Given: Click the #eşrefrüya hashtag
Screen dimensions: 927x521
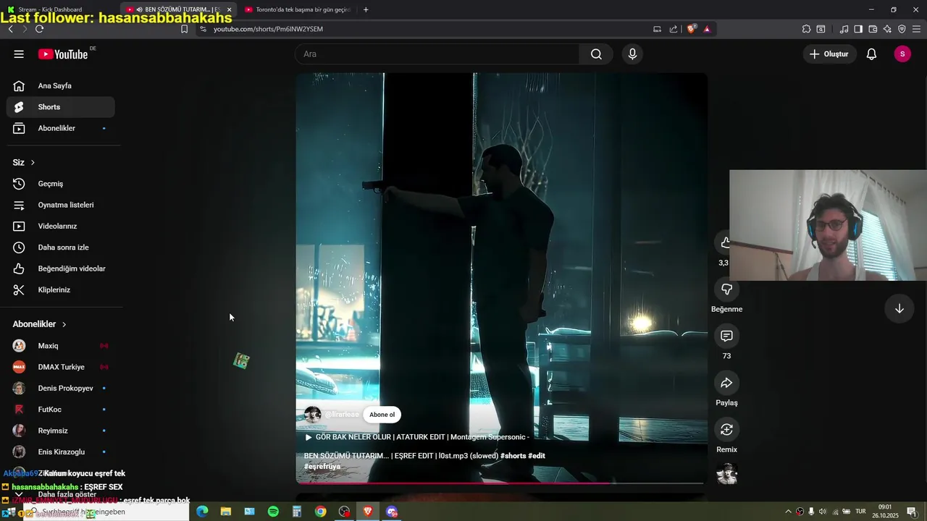Looking at the screenshot, I should pyautogui.click(x=322, y=467).
